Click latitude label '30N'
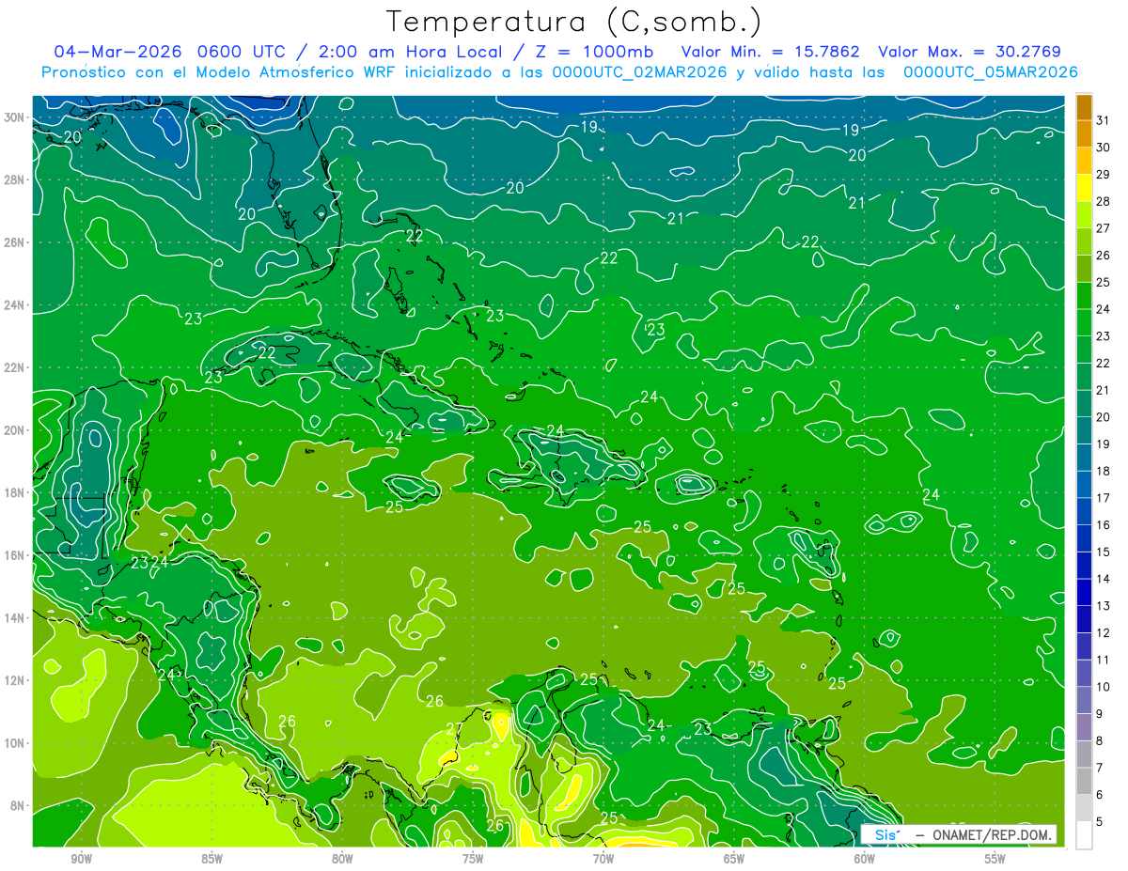The height and width of the screenshot is (871, 1128). tap(14, 117)
